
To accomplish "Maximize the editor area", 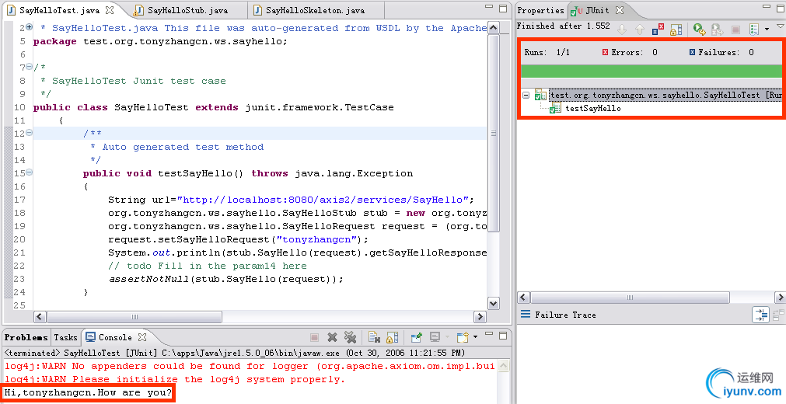I will click(x=503, y=8).
